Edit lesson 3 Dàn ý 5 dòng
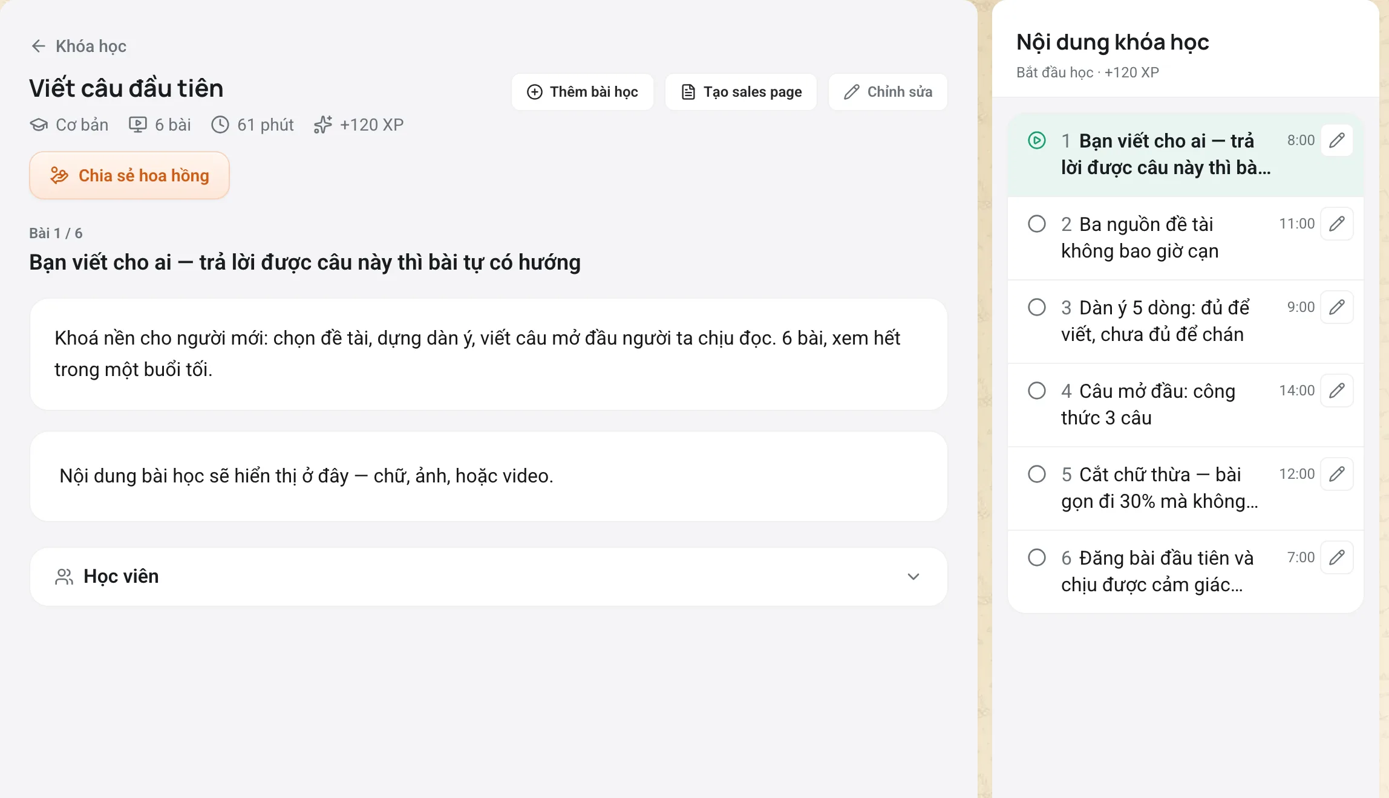The height and width of the screenshot is (798, 1389). point(1337,307)
